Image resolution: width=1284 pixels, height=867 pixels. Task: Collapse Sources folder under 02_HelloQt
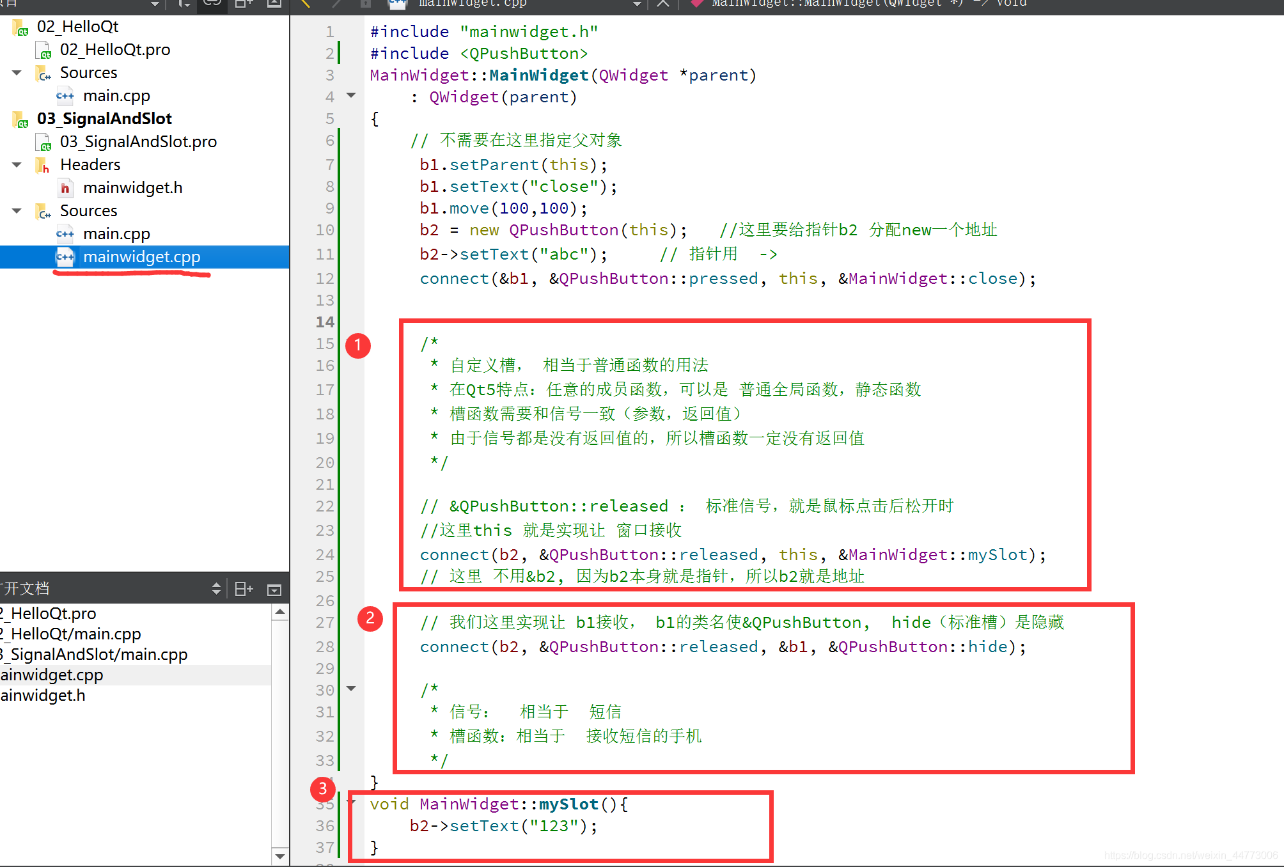pos(17,72)
